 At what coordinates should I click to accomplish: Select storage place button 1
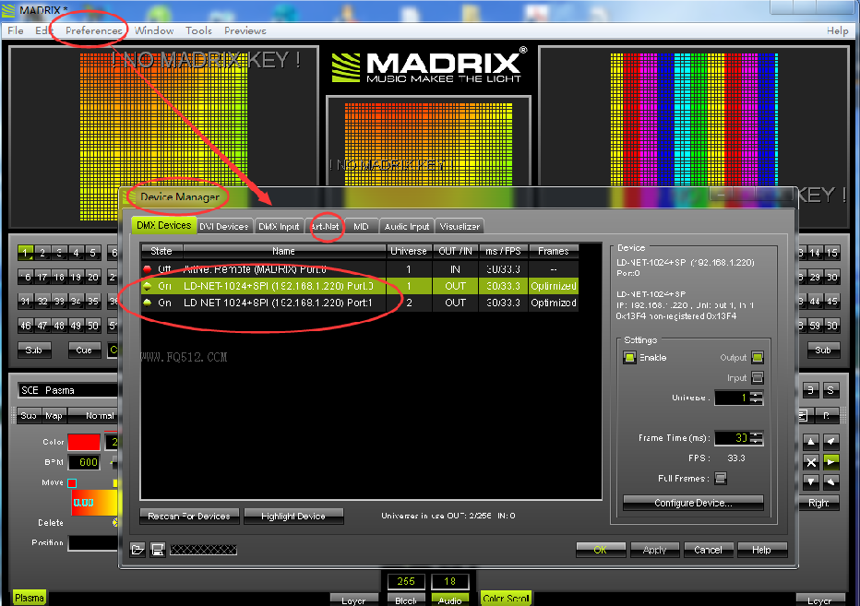pos(27,252)
